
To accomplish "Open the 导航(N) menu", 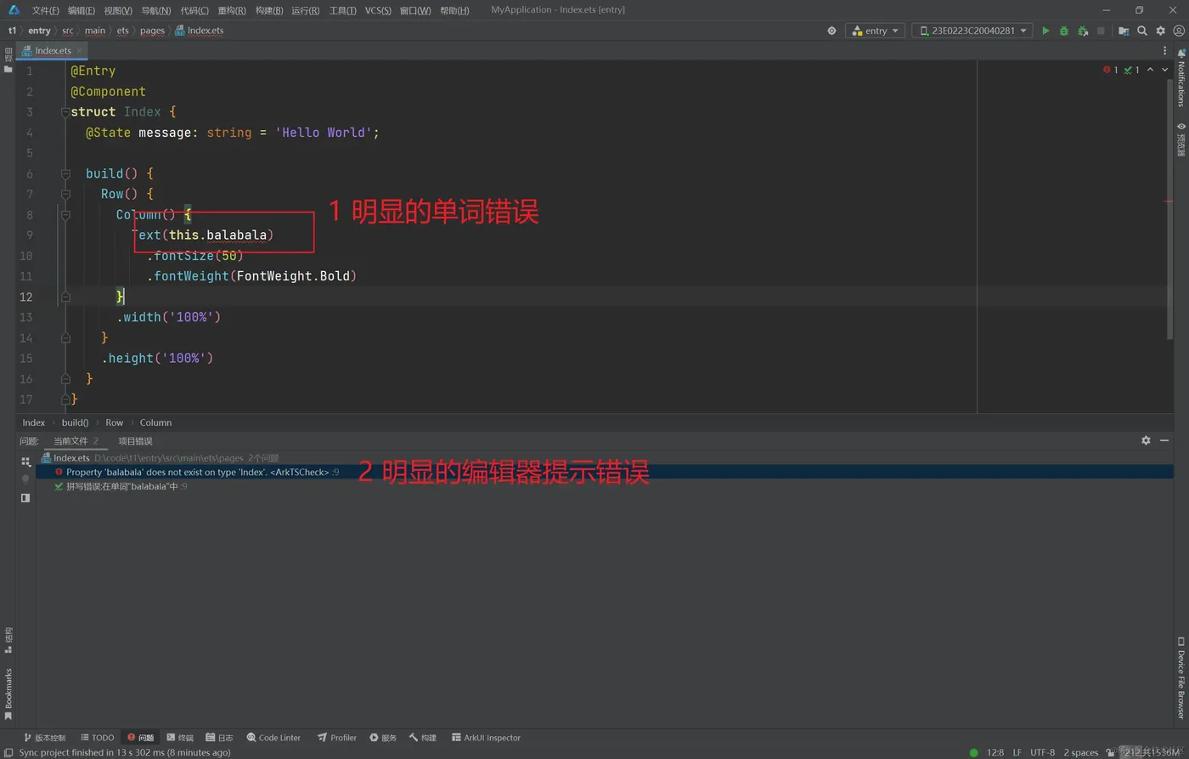I will 155,10.
